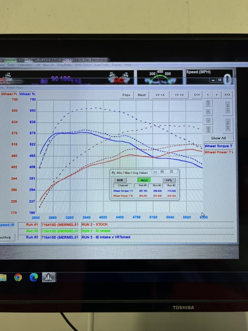Image resolution: width=248 pixels, height=331 pixels.
Task: Toggle Wheel Torque channel in legend
Action: [x=218, y=146]
